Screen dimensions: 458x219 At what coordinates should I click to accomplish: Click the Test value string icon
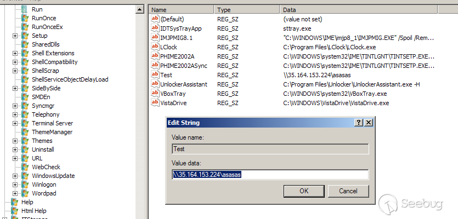tap(155, 74)
